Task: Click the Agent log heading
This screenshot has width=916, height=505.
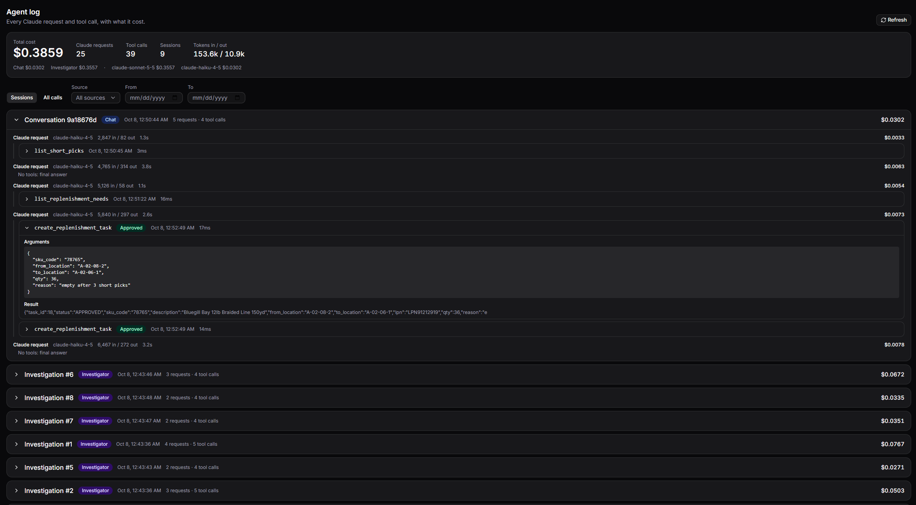Action: [23, 12]
